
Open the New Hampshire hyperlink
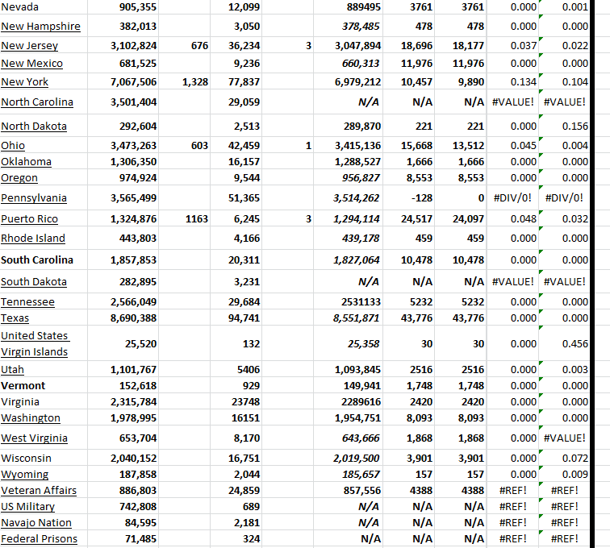tap(40, 27)
